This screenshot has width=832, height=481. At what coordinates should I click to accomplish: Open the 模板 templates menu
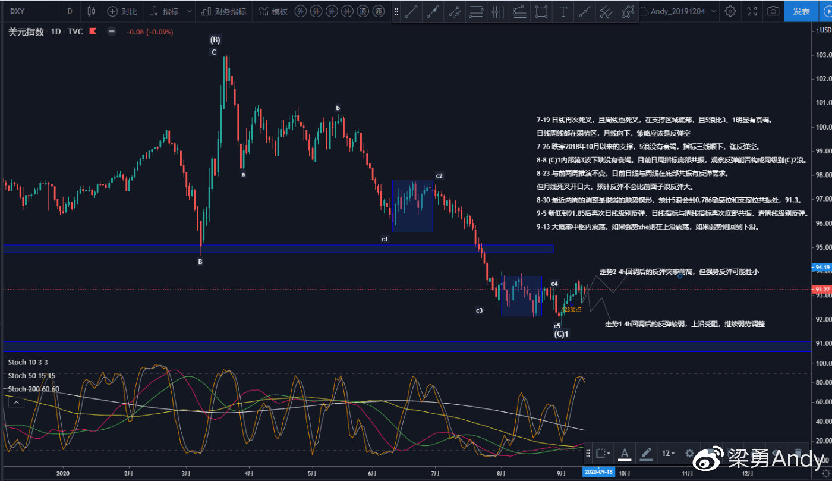[x=273, y=11]
